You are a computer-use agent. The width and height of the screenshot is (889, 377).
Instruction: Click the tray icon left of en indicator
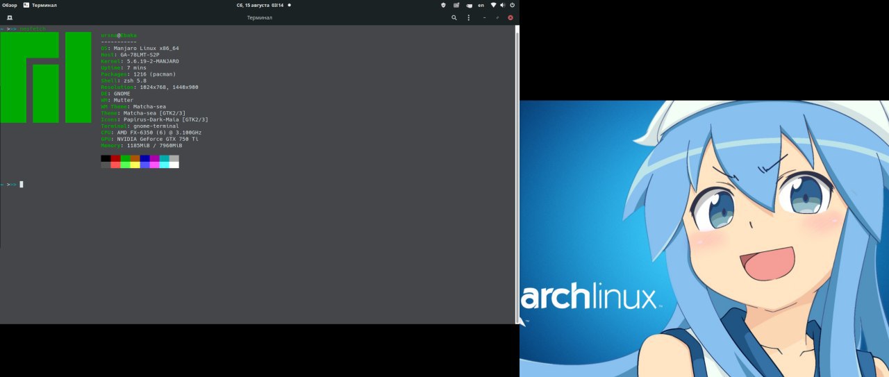coord(468,5)
